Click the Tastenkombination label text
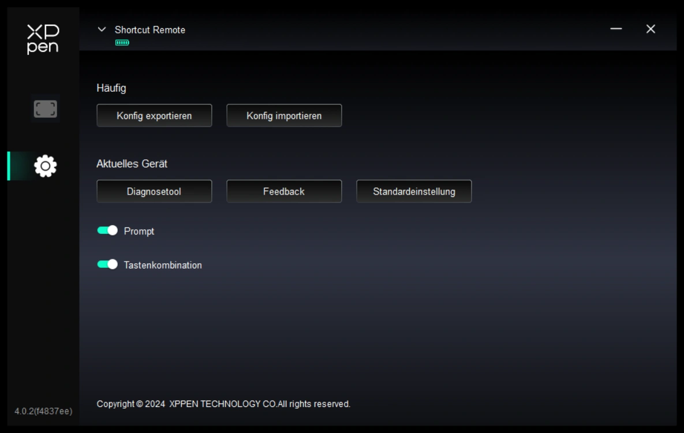684x433 pixels. [163, 266]
